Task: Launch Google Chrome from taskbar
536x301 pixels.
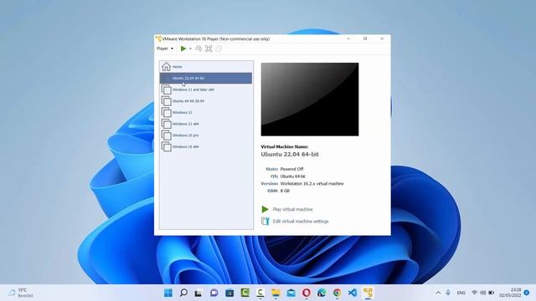Action: pos(337,293)
